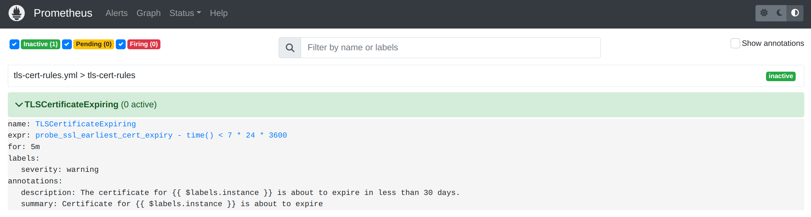Click the search magnifier icon
This screenshot has width=811, height=217.
[x=290, y=48]
